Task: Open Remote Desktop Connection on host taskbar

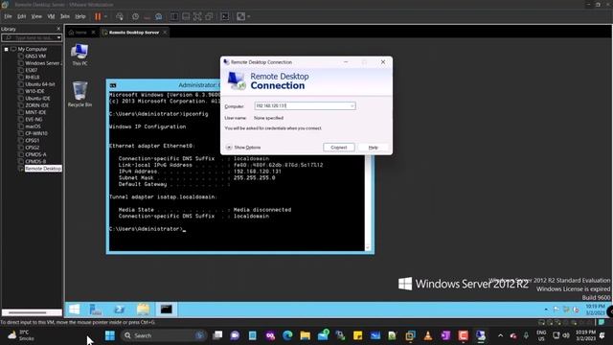Action: tap(481, 335)
